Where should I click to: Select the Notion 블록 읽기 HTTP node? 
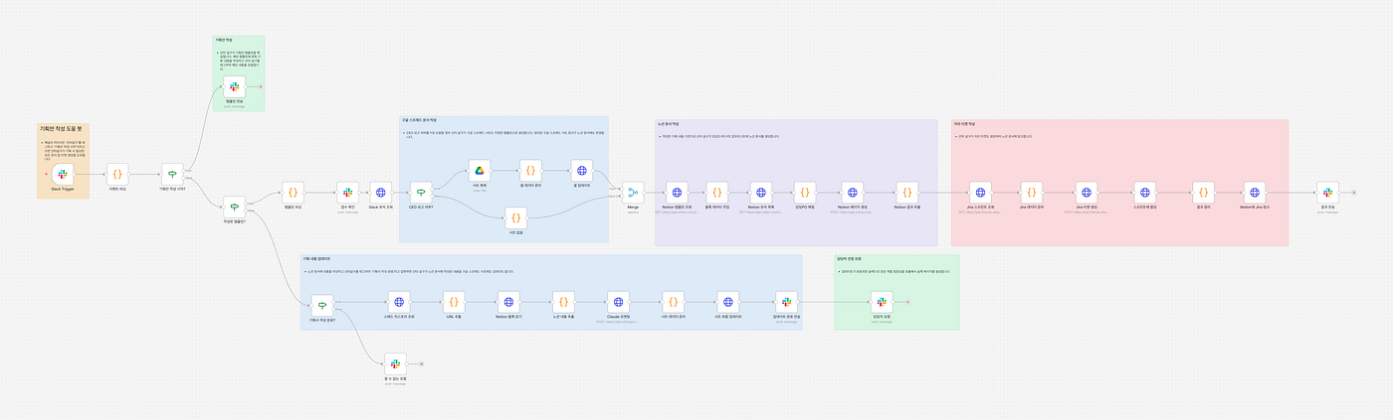pyautogui.click(x=508, y=301)
